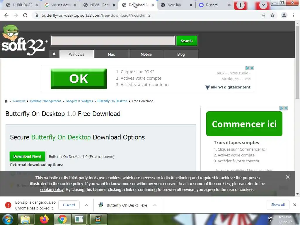Close the top banner ad with X
The height and width of the screenshot is (225, 300).
tap(252, 68)
